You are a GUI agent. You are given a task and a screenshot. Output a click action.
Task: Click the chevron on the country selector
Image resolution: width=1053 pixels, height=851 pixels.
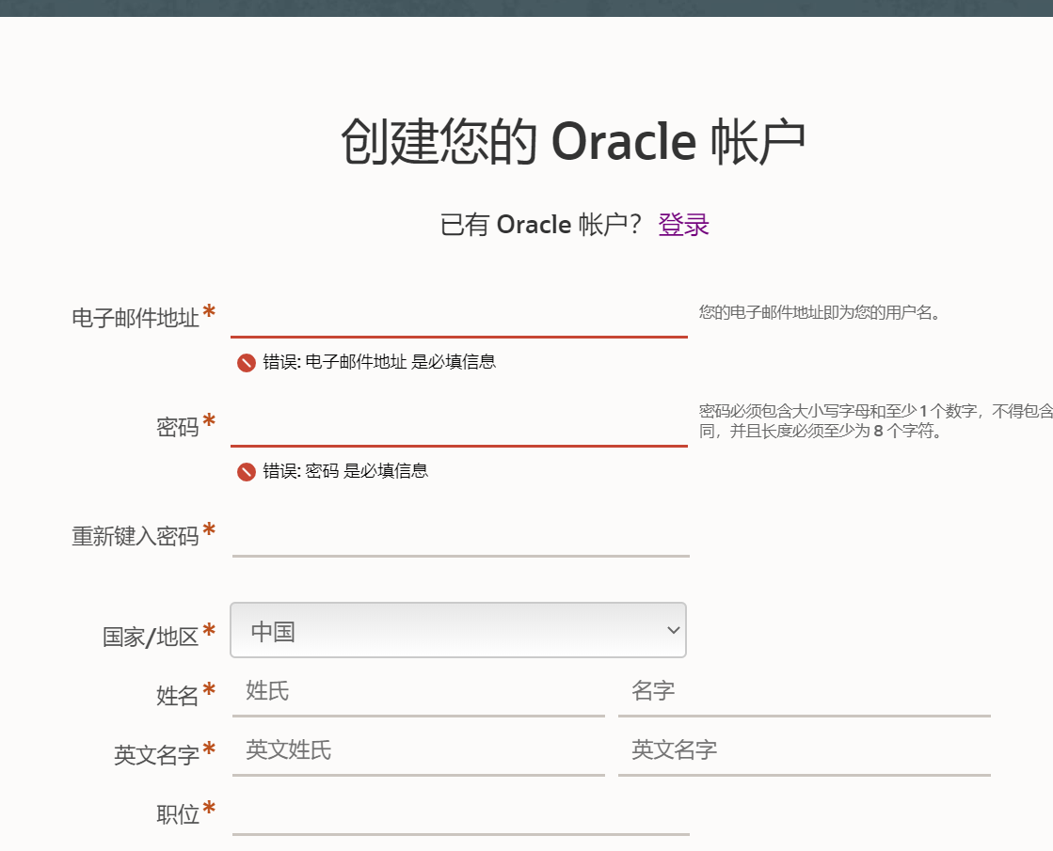click(672, 630)
